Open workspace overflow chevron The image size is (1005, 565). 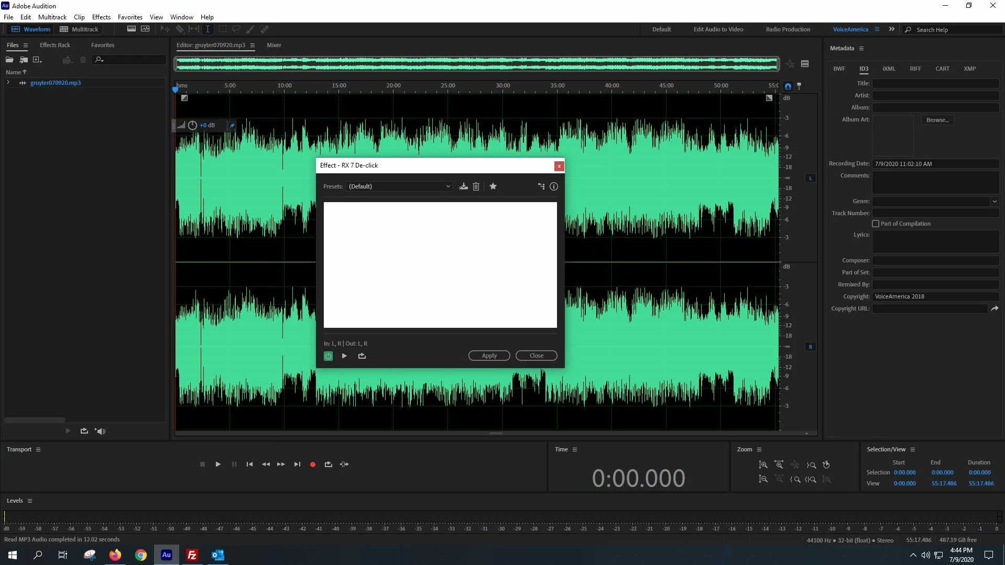[891, 29]
